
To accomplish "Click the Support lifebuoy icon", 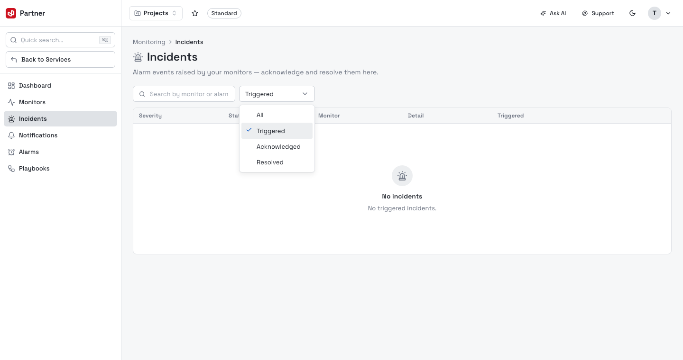I will click(585, 13).
